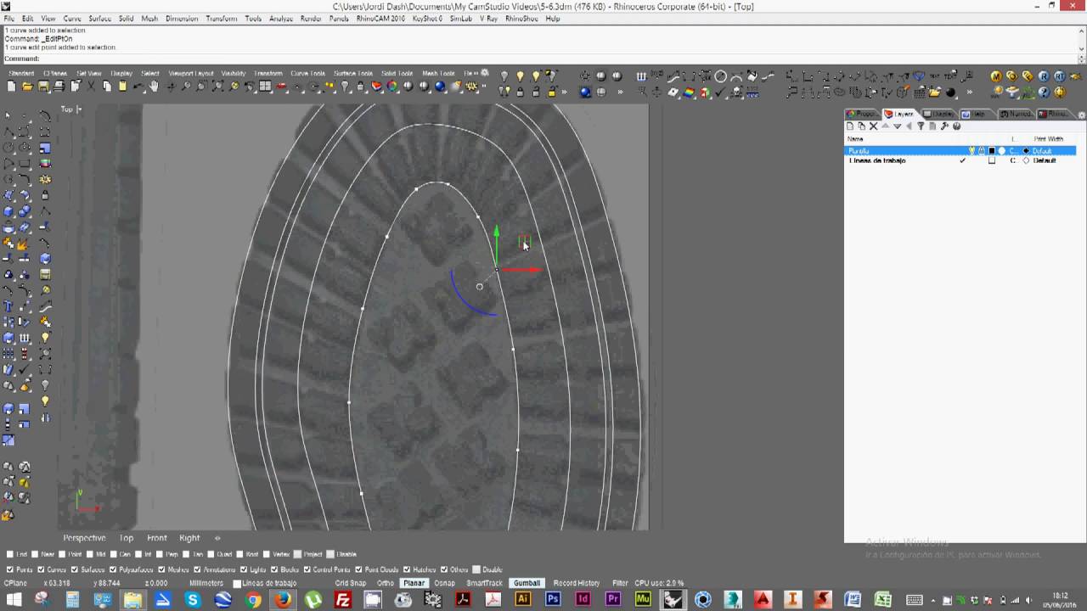The height and width of the screenshot is (611, 1087).
Task: Expand the viewport tabs options arrow
Action: (x=217, y=538)
